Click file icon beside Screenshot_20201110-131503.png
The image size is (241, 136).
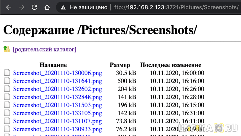pos(7,105)
